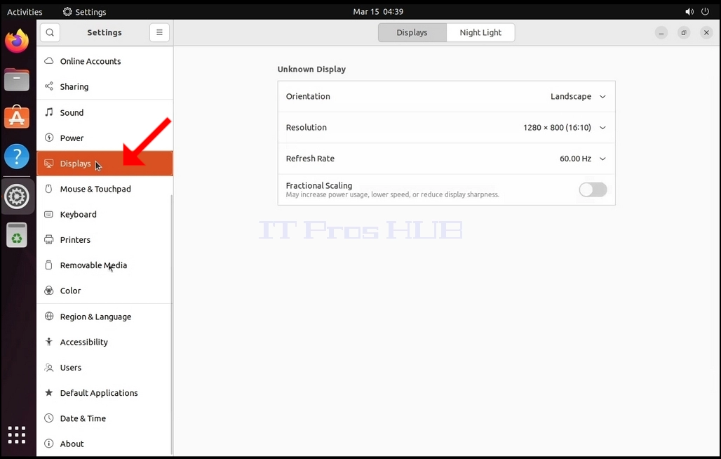The width and height of the screenshot is (721, 459).
Task: Open the Settings hamburger menu
Action: (159, 33)
